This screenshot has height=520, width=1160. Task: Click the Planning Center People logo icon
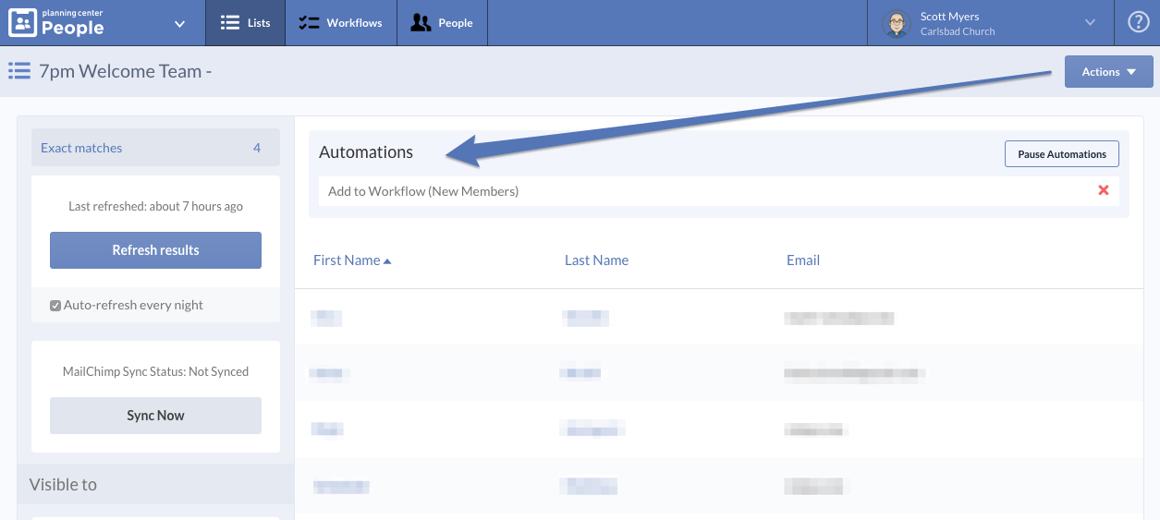click(23, 23)
